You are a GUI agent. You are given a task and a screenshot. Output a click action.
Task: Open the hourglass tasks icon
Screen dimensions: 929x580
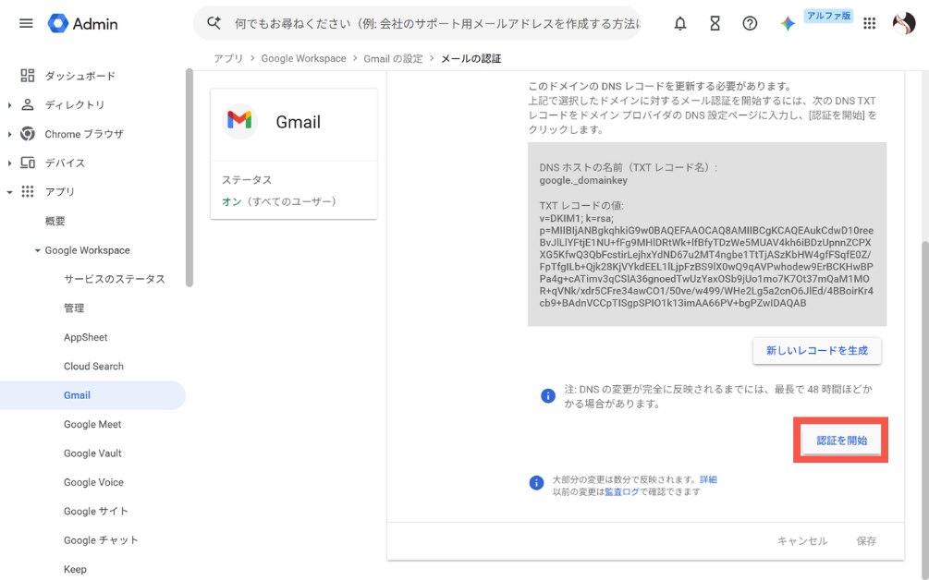pyautogui.click(x=715, y=24)
